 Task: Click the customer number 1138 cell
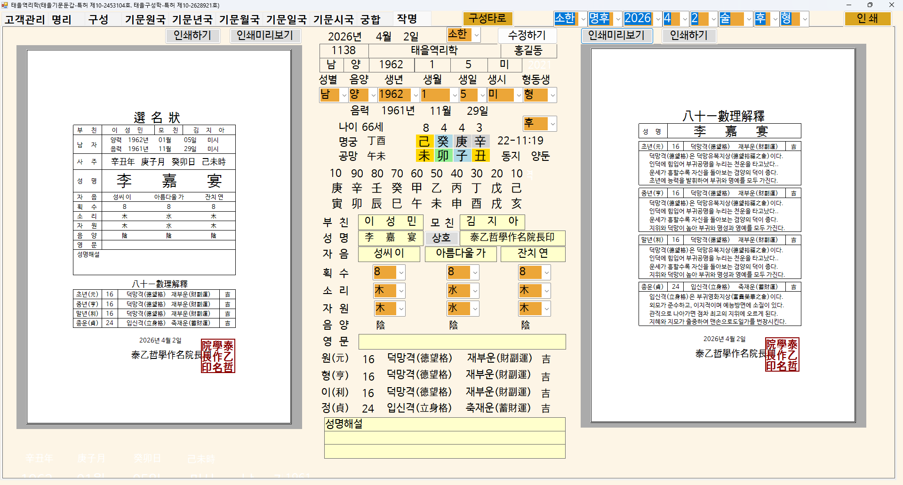344,50
